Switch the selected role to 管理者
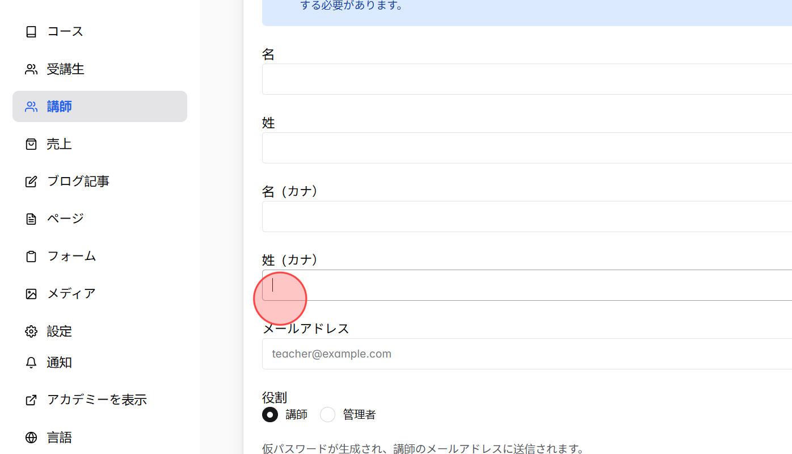Image resolution: width=792 pixels, height=454 pixels. [327, 414]
